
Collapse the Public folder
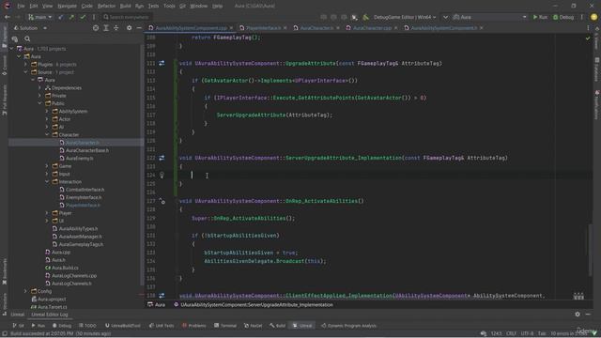point(39,103)
